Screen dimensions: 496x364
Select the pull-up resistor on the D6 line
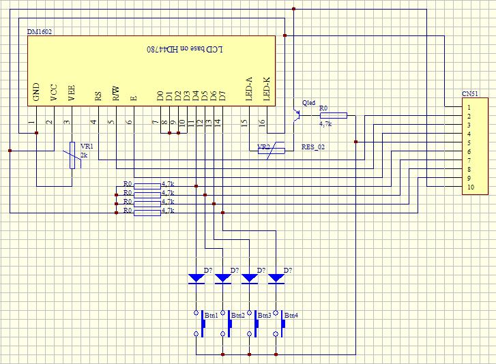pos(147,204)
